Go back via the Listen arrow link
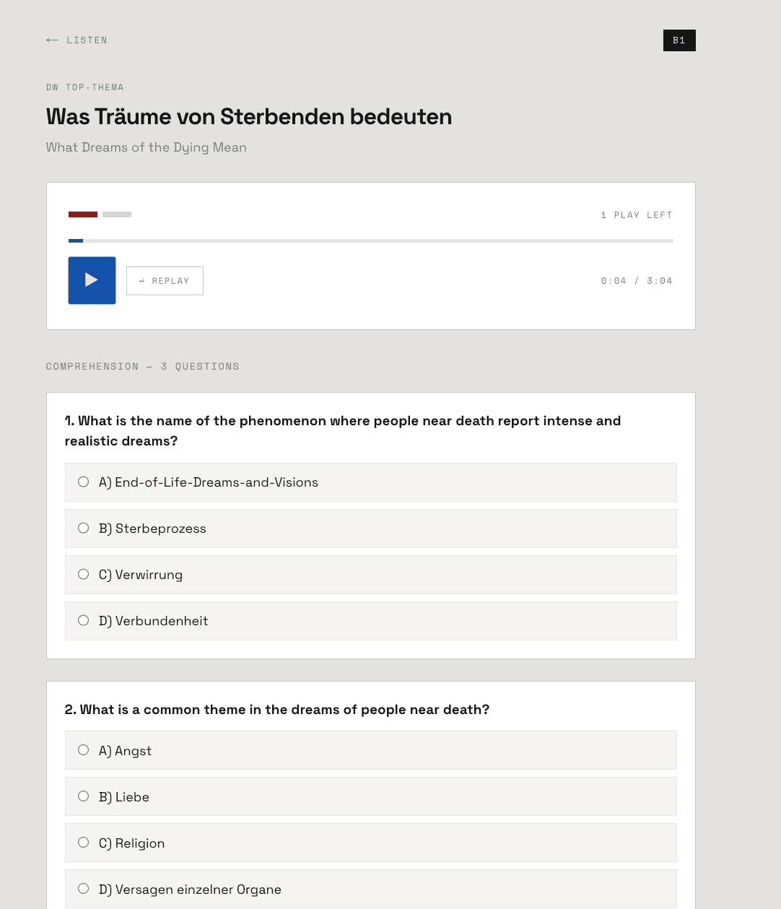 pos(77,40)
